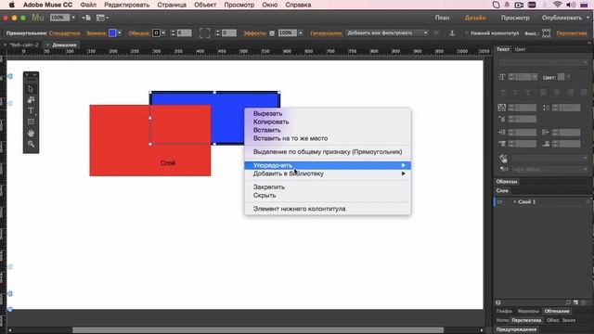Click the anchor icon in control bar

click(452, 33)
